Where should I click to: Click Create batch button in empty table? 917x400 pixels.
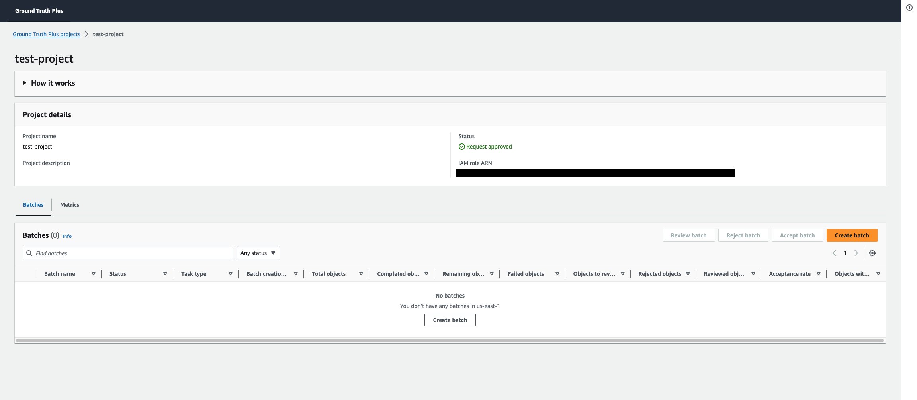[450, 320]
